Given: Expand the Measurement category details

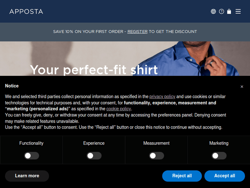Looking at the screenshot, I should tap(156, 143).
